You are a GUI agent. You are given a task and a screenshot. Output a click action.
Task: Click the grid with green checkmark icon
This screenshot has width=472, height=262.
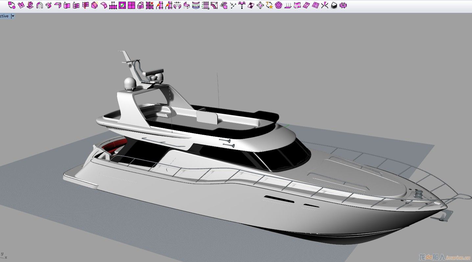(x=122, y=5)
